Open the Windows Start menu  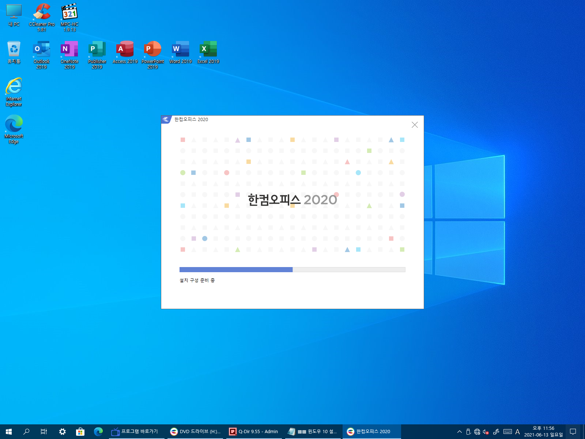coord(9,432)
